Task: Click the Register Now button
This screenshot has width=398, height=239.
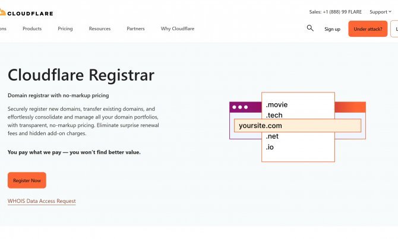Action: click(x=27, y=180)
